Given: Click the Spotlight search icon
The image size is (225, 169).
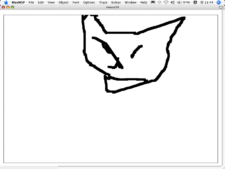Looking at the screenshot, I should [218, 2].
